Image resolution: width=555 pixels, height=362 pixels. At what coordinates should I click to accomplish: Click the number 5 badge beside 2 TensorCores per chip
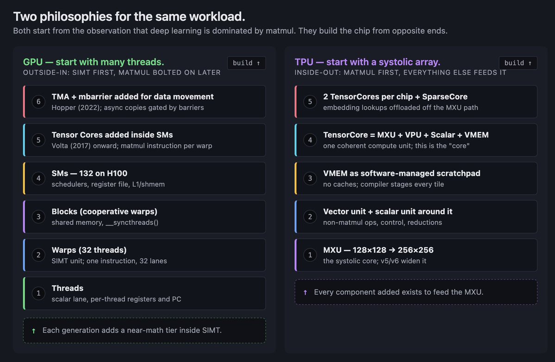click(310, 101)
